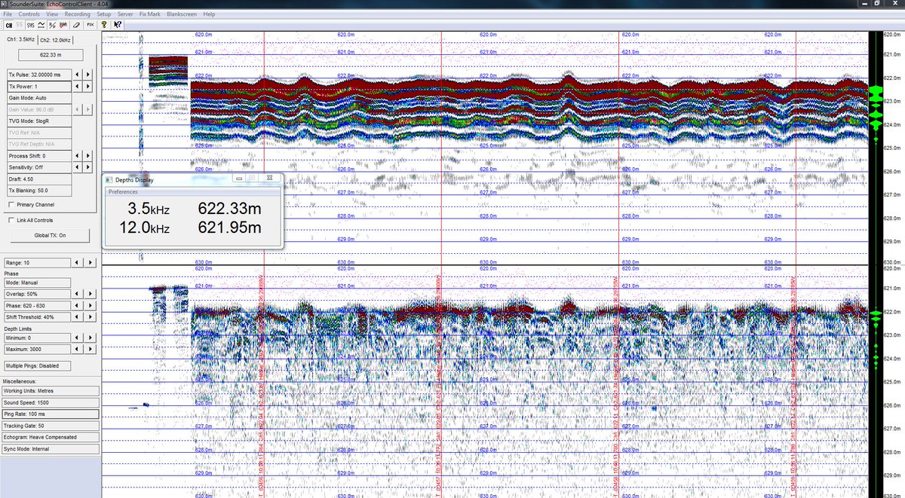Viewport: 905px width, 498px height.
Task: Open the Setup menu
Action: pos(104,14)
